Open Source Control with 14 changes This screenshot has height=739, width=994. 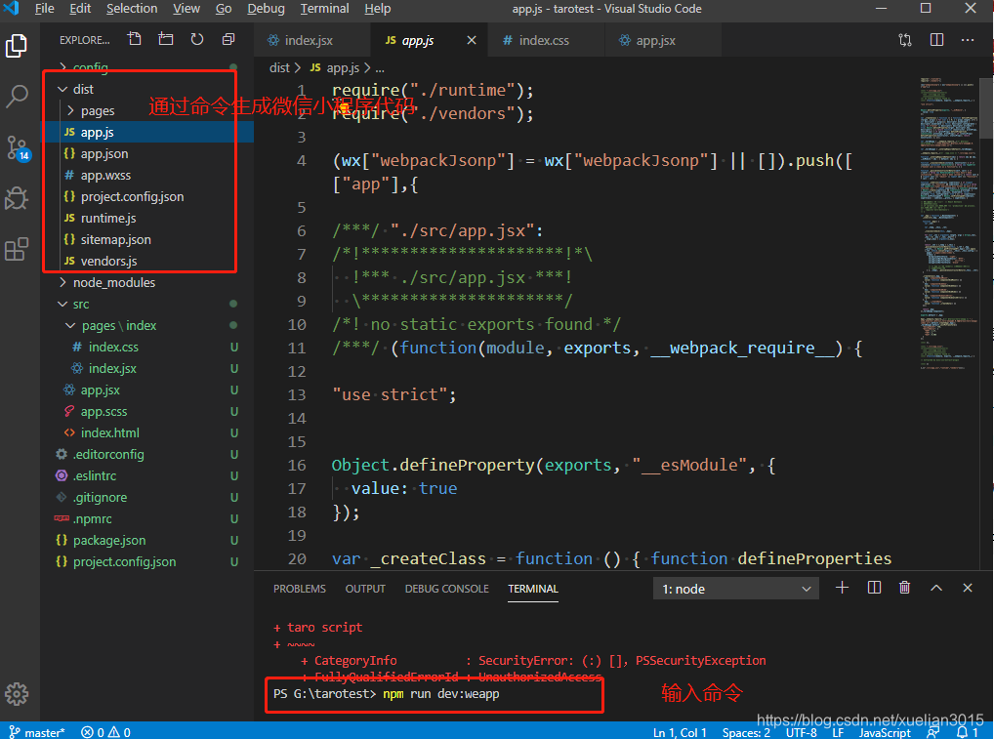[x=17, y=147]
